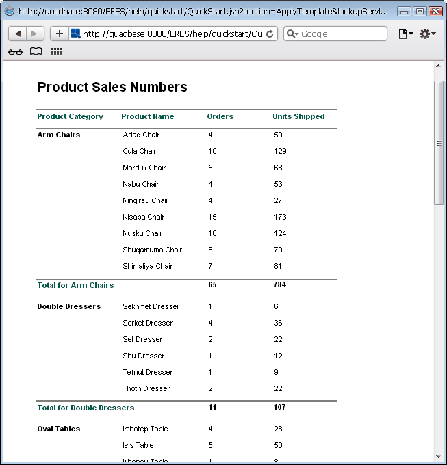Go back with the browser back arrow
Viewport: 447px width, 465px height.
18,34
